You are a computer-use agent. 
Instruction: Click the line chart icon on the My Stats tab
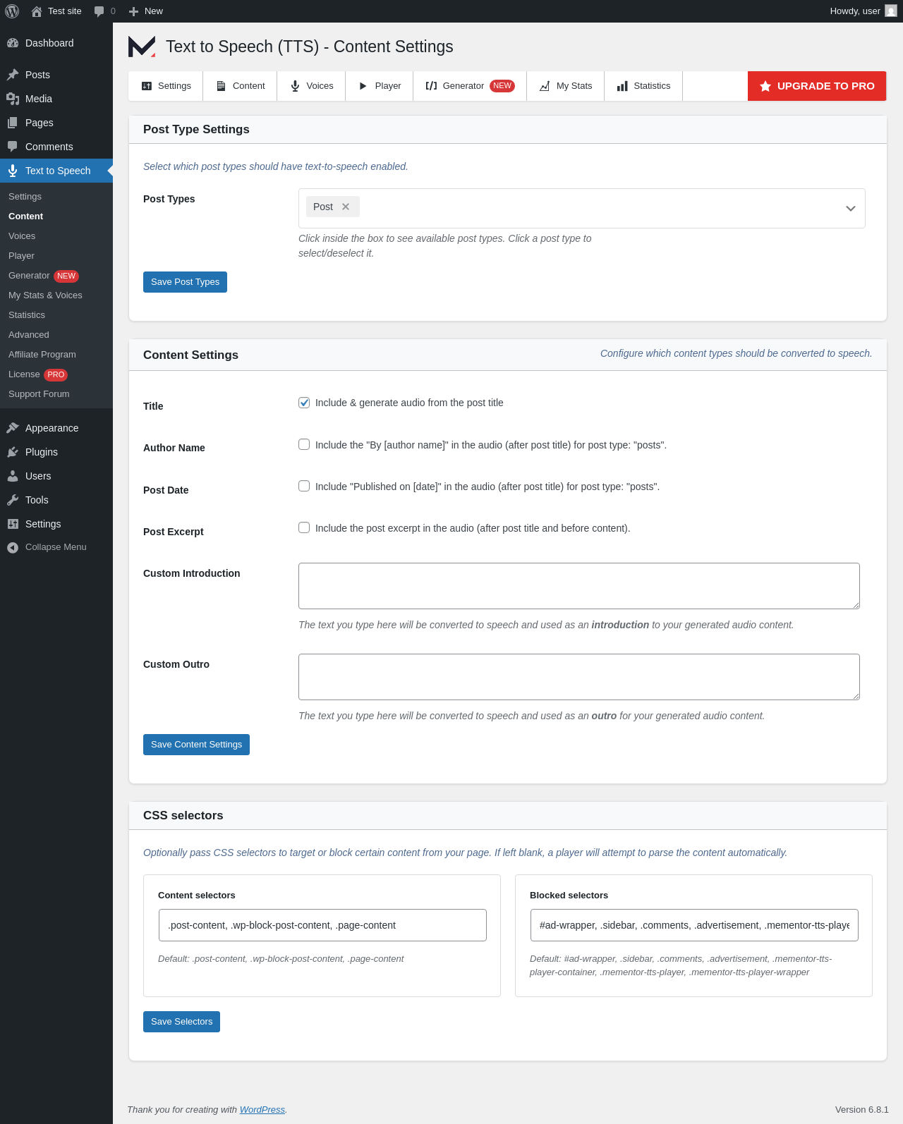coord(545,86)
